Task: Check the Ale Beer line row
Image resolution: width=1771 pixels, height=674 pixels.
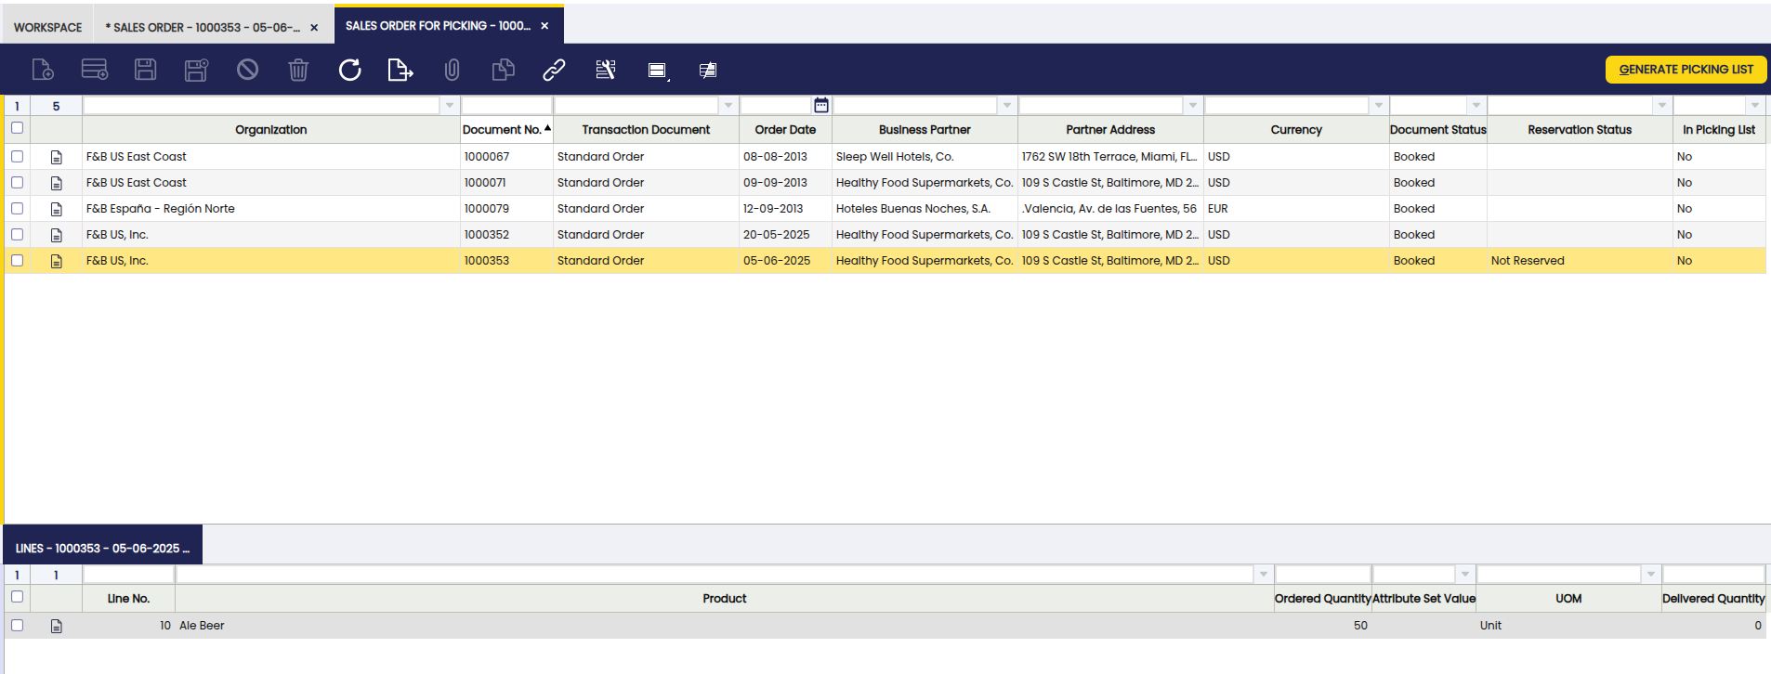Action: pos(17,625)
